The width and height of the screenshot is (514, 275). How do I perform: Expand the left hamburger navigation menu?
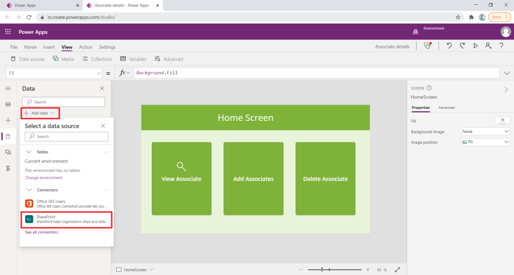click(x=8, y=88)
